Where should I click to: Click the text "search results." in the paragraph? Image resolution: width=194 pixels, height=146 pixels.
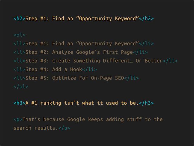pos(36,128)
